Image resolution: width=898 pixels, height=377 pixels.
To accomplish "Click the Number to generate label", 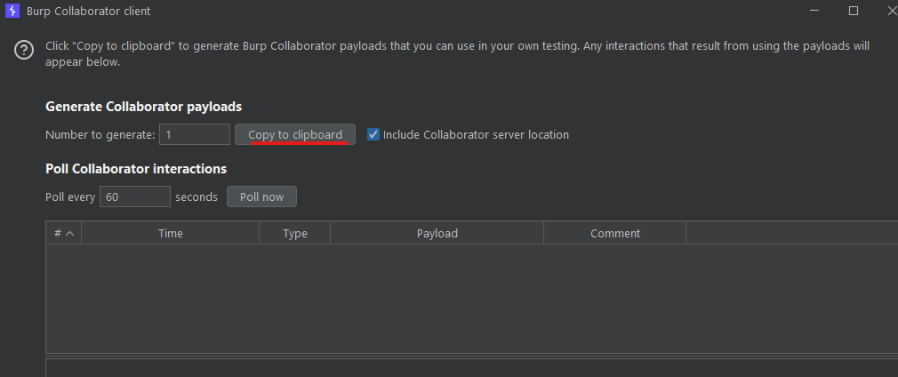I will [x=100, y=135].
